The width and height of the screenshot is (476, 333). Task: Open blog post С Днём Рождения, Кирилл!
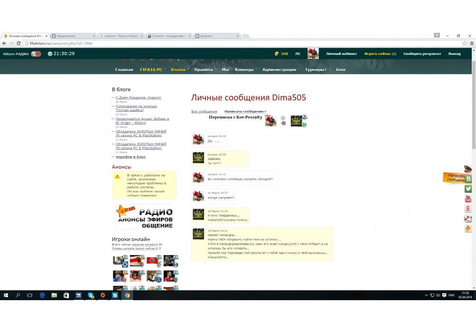(x=139, y=98)
